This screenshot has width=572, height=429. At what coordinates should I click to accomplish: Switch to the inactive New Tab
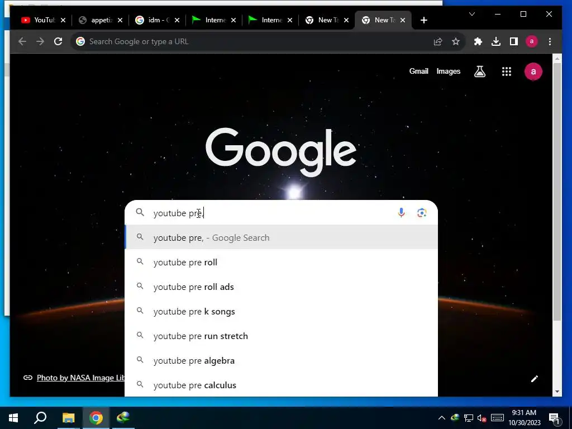[322, 20]
